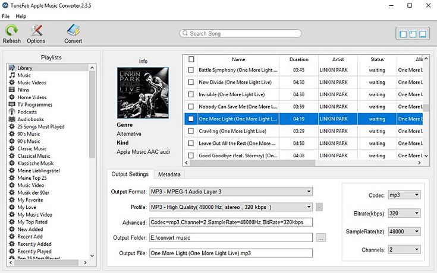This screenshot has height=273, width=437.
Task: Switch to the rightmost layout view icon
Action: click(422, 34)
